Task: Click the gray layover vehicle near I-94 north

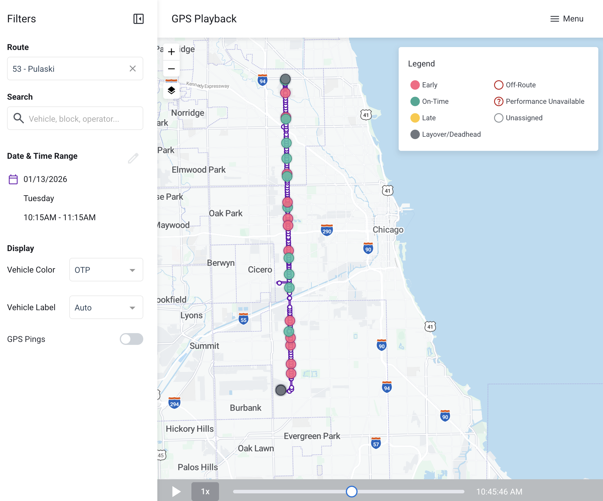Action: (x=285, y=79)
